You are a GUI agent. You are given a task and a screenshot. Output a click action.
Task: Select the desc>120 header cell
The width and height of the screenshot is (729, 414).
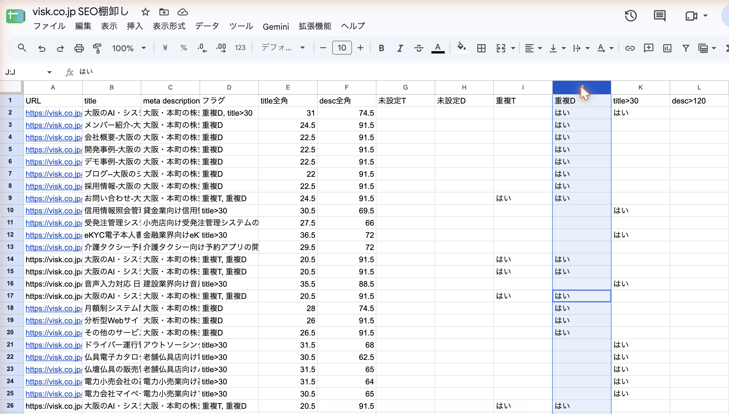[x=699, y=101]
